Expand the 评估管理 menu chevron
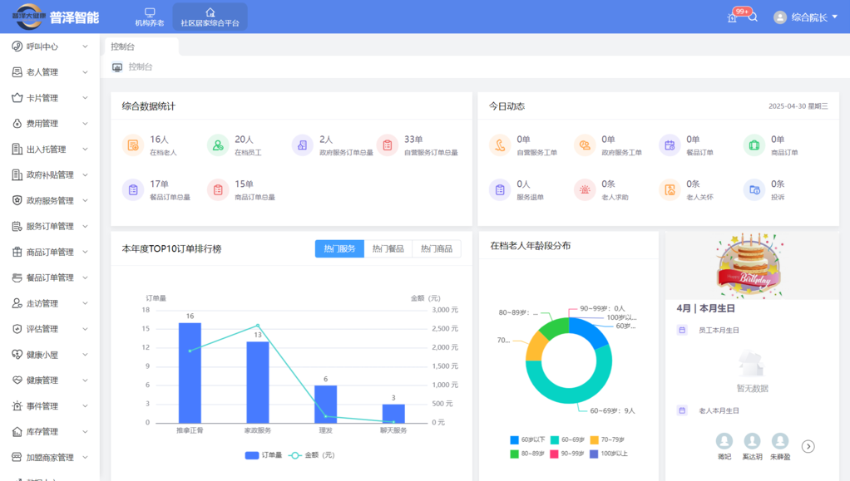This screenshot has width=850, height=481. tap(85, 329)
